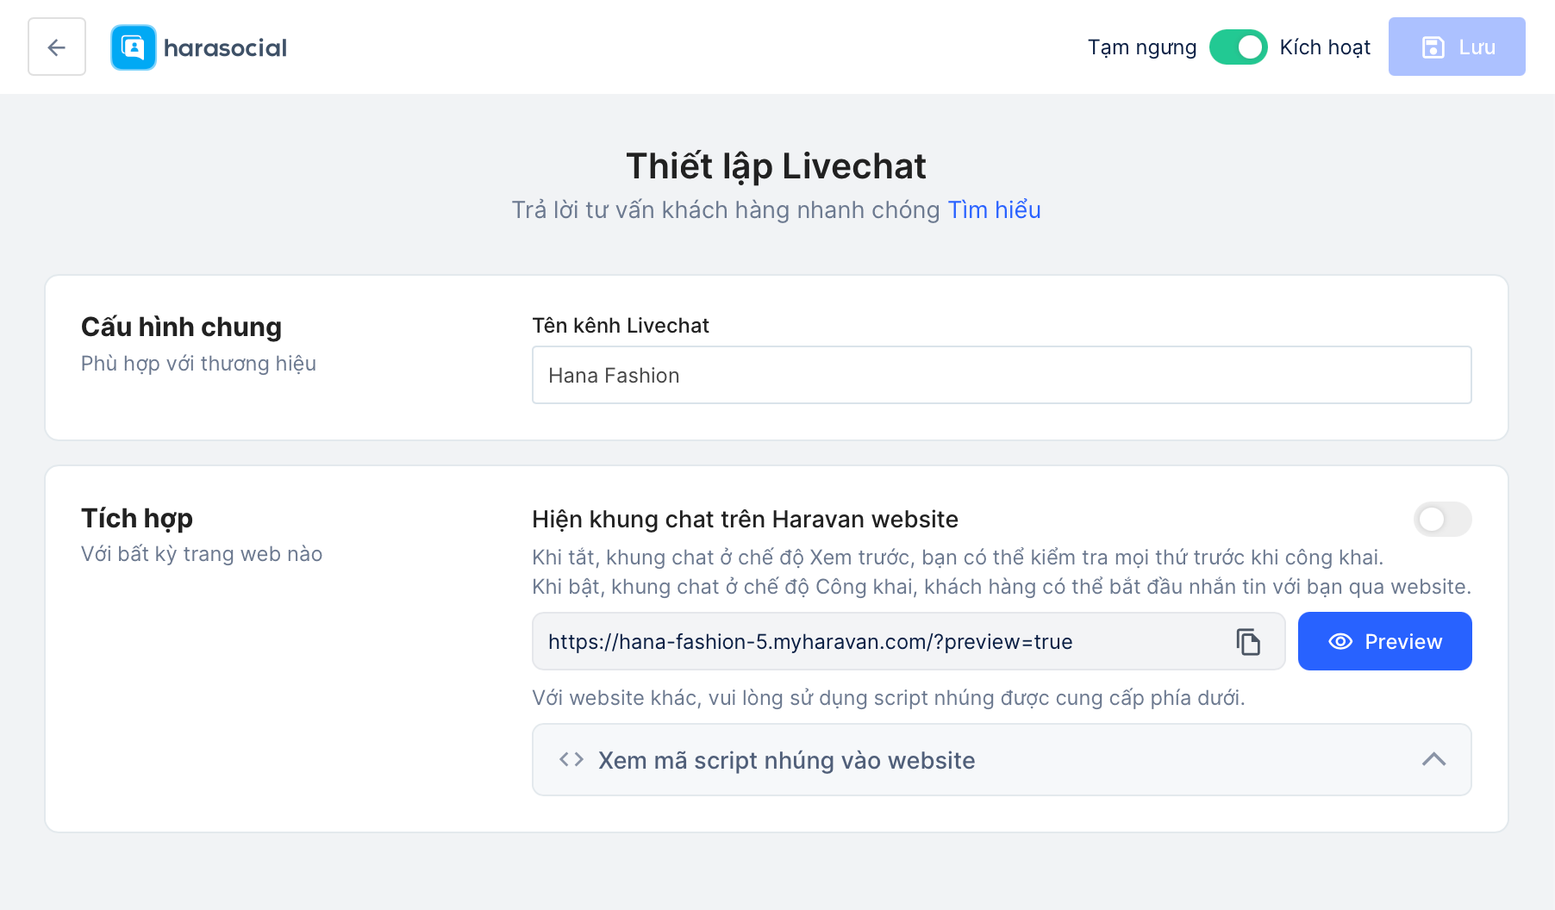The width and height of the screenshot is (1555, 910).
Task: Click the "Tạm ngưng" label
Action: click(x=1141, y=47)
